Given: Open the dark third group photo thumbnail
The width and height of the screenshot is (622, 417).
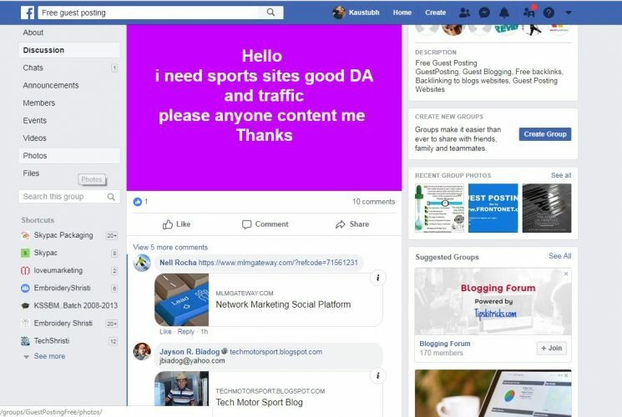Looking at the screenshot, I should coord(547,208).
